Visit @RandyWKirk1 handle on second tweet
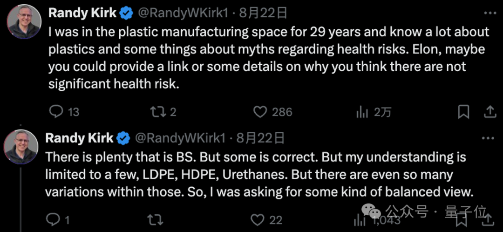503x232 pixels. [x=180, y=138]
